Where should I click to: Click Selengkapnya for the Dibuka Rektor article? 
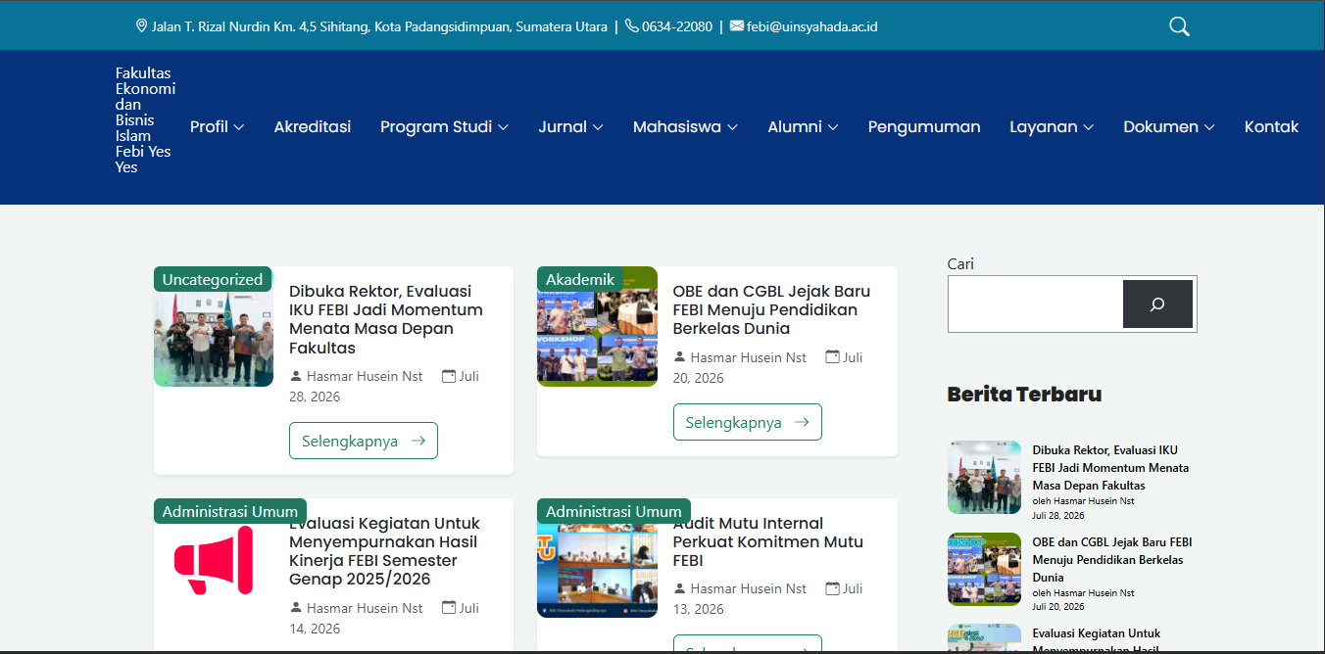(x=364, y=441)
